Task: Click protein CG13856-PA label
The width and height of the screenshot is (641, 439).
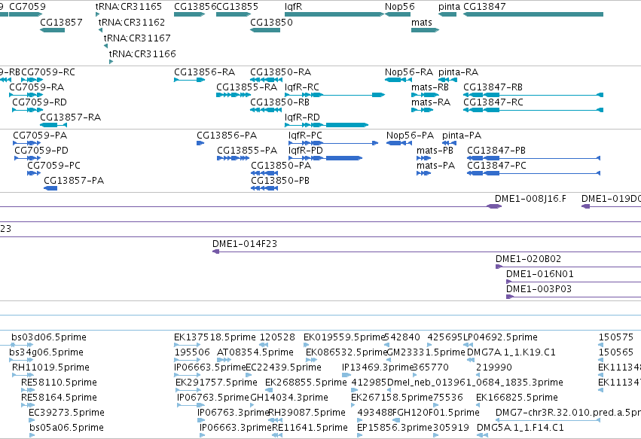Action: 227,136
